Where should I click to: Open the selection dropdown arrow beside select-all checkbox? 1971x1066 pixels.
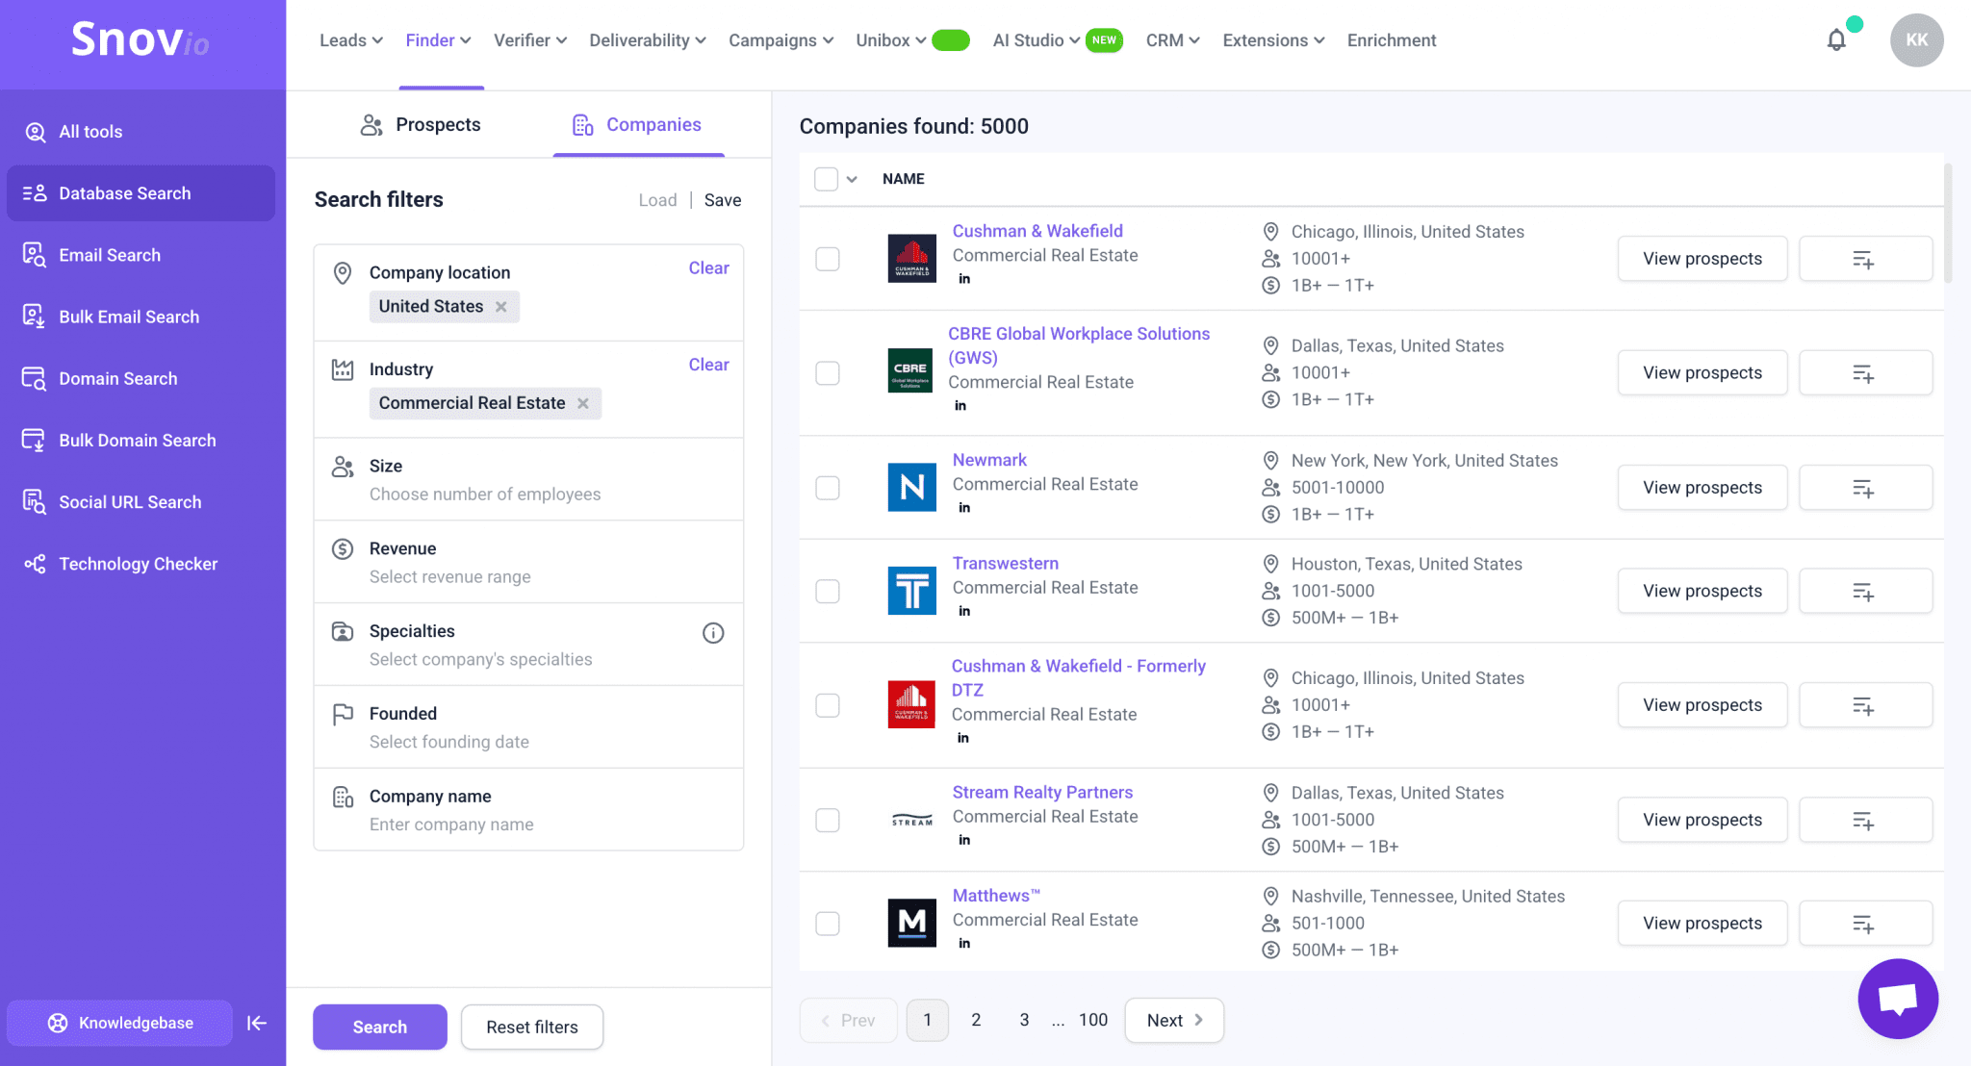click(852, 178)
